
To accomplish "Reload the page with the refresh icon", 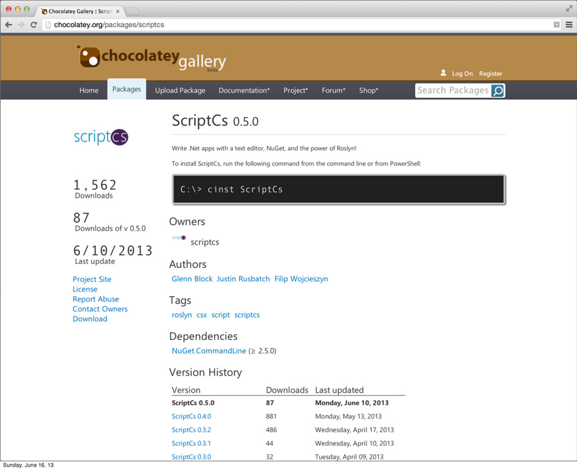I will [x=33, y=25].
